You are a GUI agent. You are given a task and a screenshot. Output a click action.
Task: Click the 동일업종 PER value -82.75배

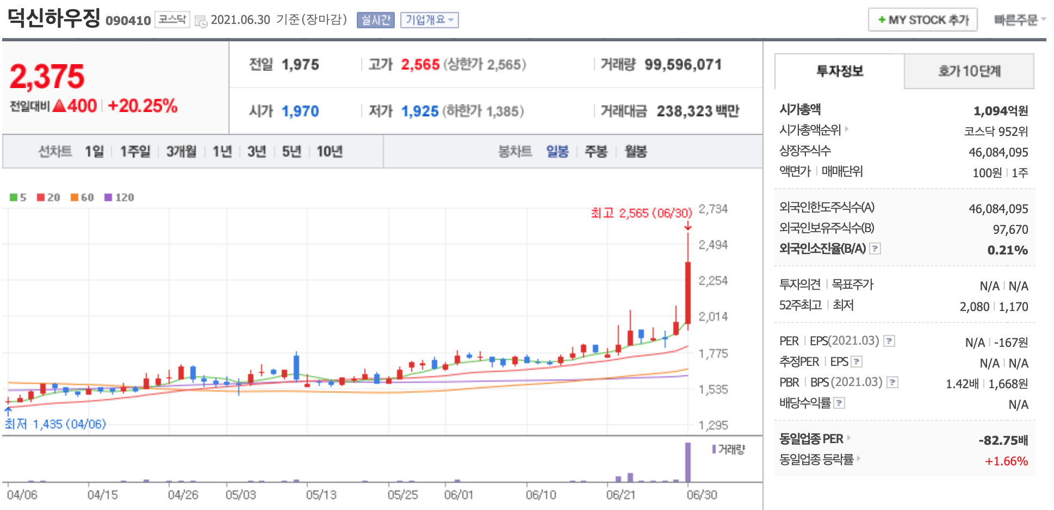1003,440
